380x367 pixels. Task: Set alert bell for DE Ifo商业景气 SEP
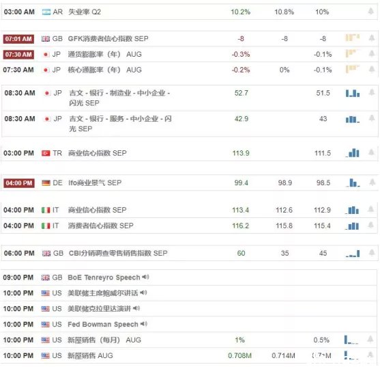click(372, 182)
